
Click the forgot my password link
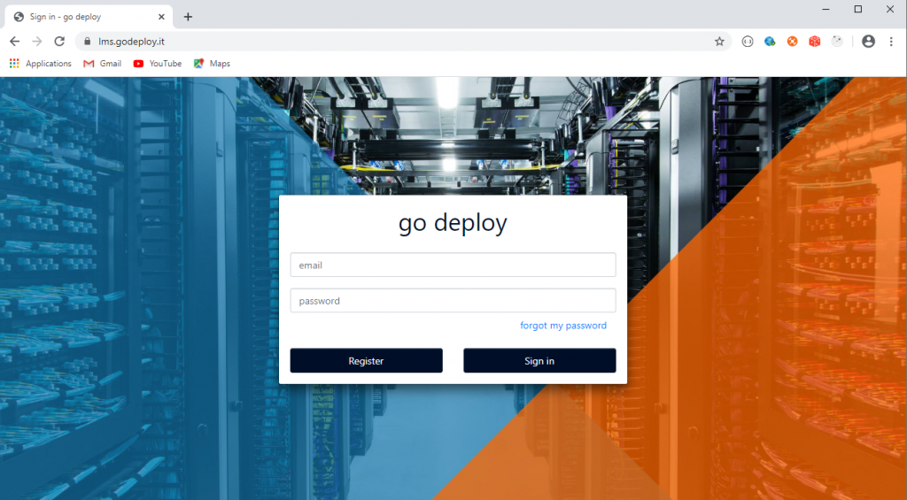click(563, 326)
